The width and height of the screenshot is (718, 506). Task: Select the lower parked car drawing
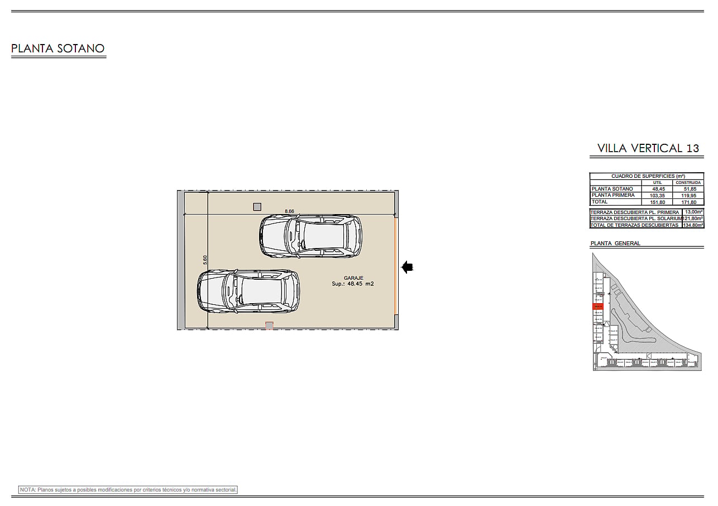click(x=248, y=291)
